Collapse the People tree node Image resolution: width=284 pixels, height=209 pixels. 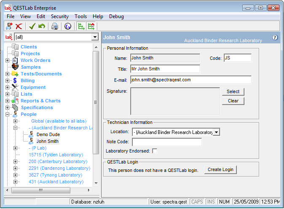pos(7,114)
